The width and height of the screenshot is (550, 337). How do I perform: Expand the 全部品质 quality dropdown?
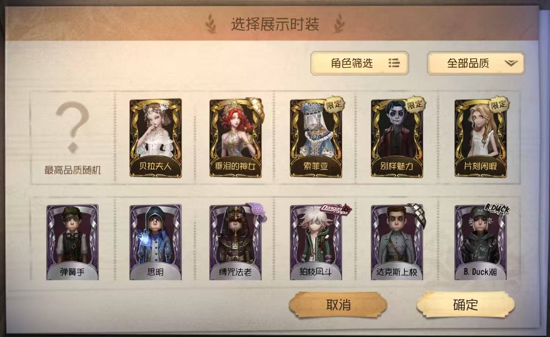coord(476,63)
